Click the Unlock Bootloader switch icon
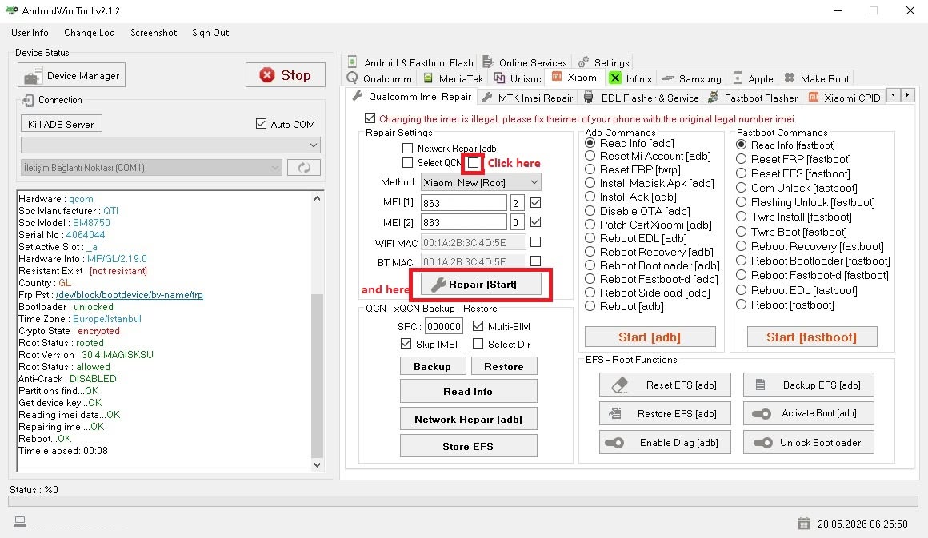The image size is (928, 538). tap(762, 442)
